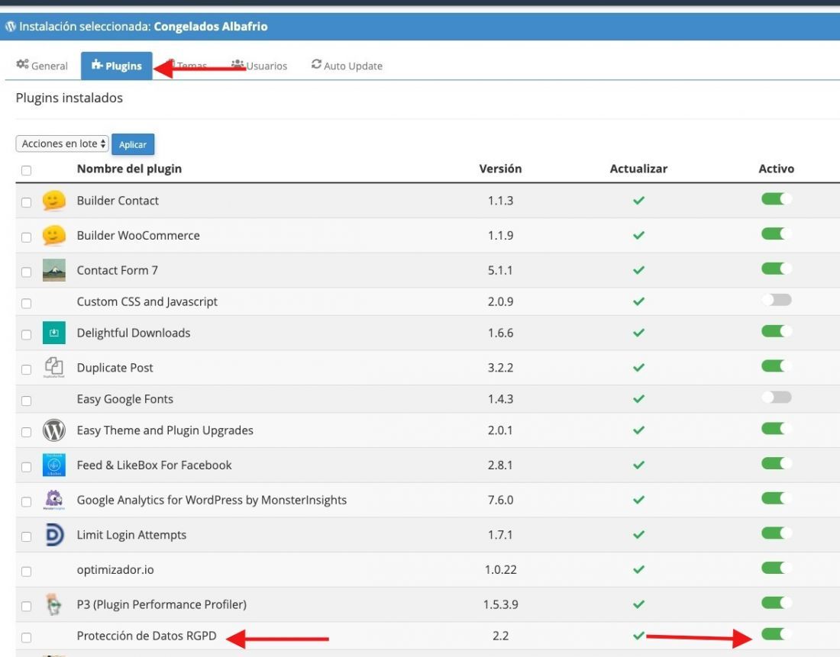Viewport: 840px width, 657px height.
Task: Click the P3 Plugin Performance Profiler icon
Action: [x=53, y=604]
